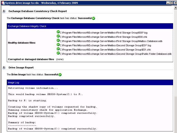Click the check icon beside E00.chk

pyautogui.click(x=58, y=36)
